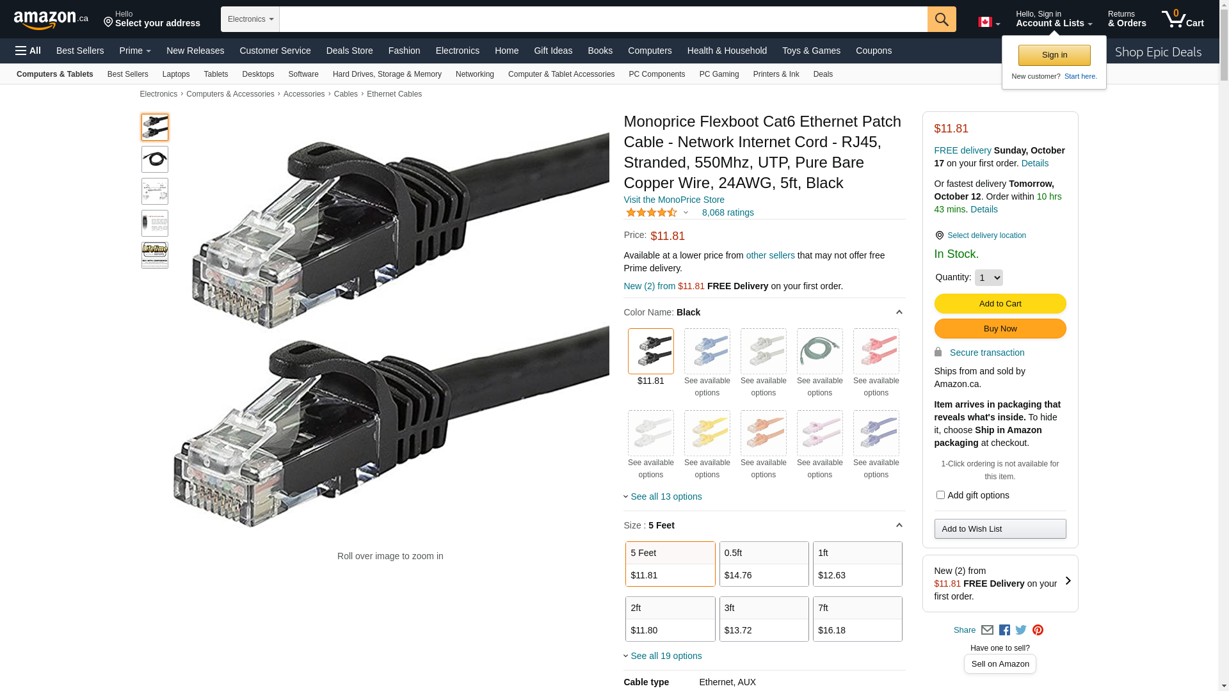This screenshot has width=1229, height=691.
Task: Open the Electronics search category dropdown
Action: [x=250, y=19]
